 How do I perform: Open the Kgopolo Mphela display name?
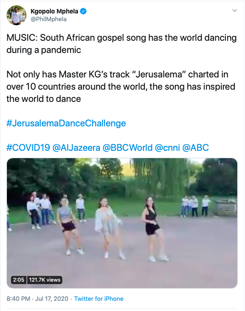point(55,11)
